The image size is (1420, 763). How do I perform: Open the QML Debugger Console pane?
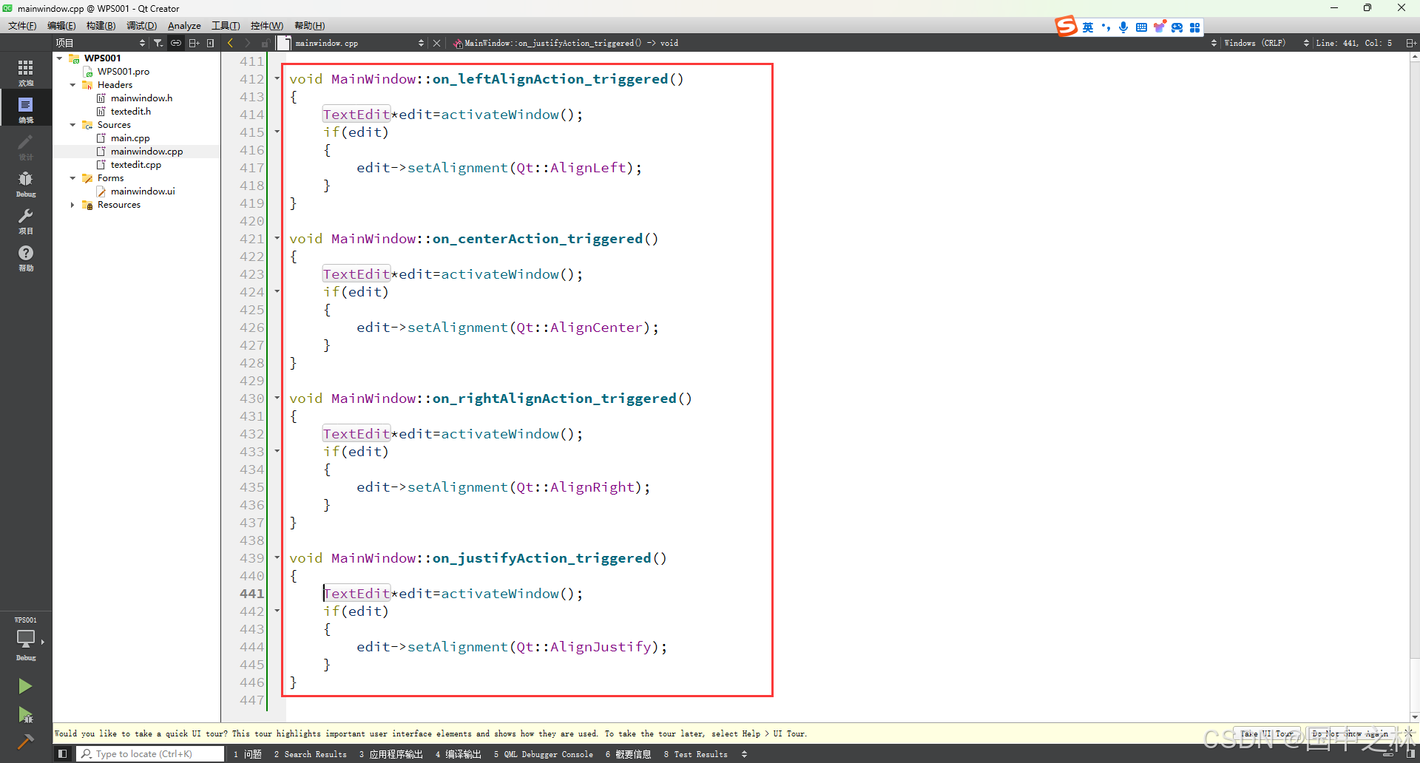(x=544, y=754)
